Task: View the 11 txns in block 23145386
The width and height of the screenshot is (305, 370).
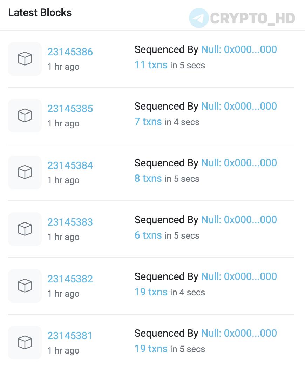Action: pos(151,65)
